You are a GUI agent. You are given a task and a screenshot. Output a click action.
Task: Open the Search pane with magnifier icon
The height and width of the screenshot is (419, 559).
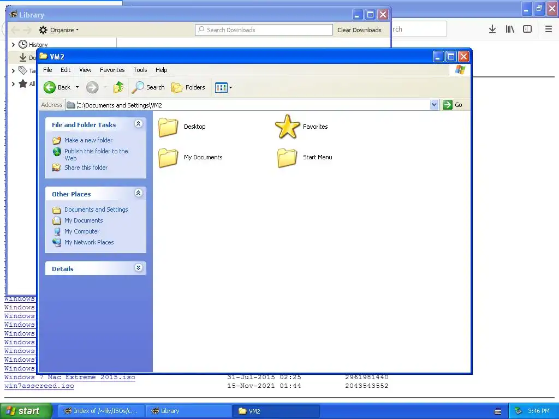(148, 87)
